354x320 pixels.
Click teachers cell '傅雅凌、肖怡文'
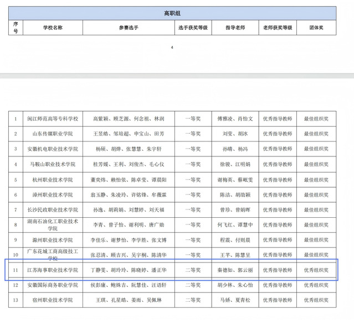(235, 119)
